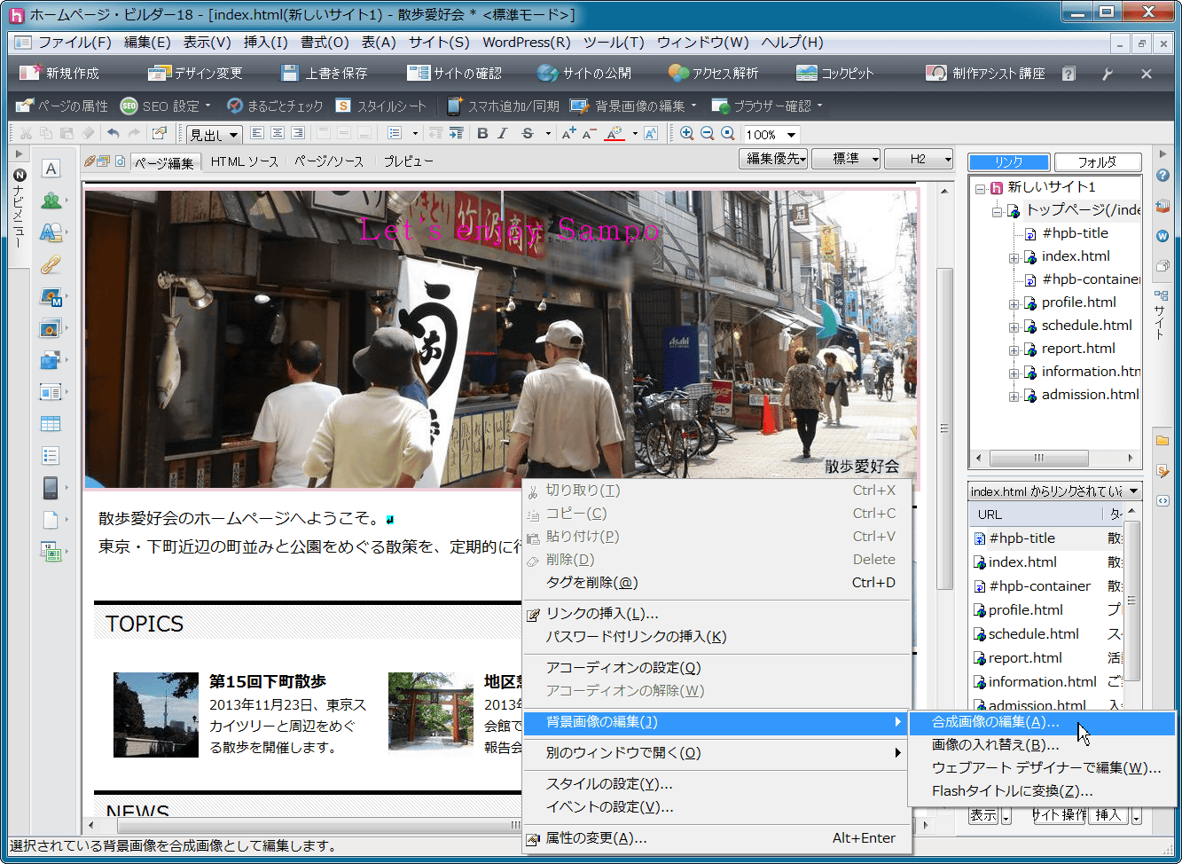Open the ファイル(F) menu

point(74,42)
